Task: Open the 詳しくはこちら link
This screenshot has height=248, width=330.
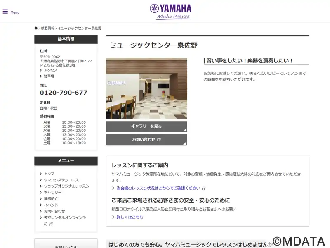Action: pos(130,217)
